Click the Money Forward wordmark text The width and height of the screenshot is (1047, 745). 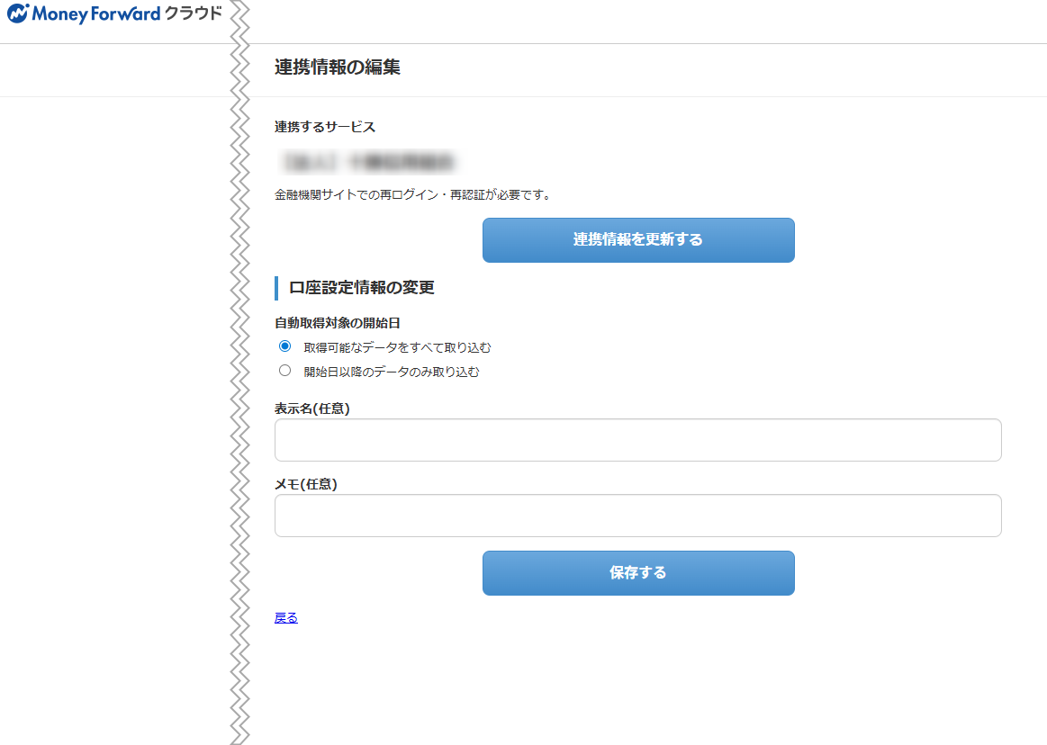(x=96, y=14)
